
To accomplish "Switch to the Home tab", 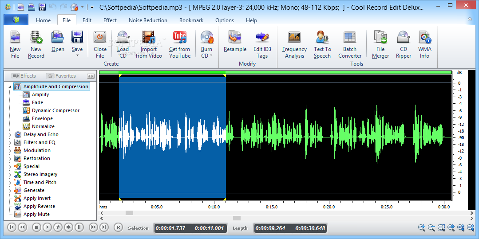I will point(44,20).
